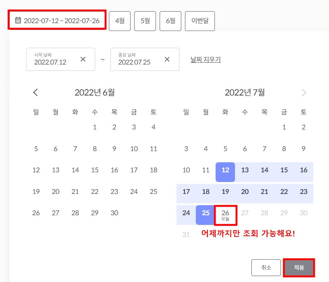This screenshot has width=329, height=282.
Task: Select the 4월 quick filter
Action: (120, 21)
